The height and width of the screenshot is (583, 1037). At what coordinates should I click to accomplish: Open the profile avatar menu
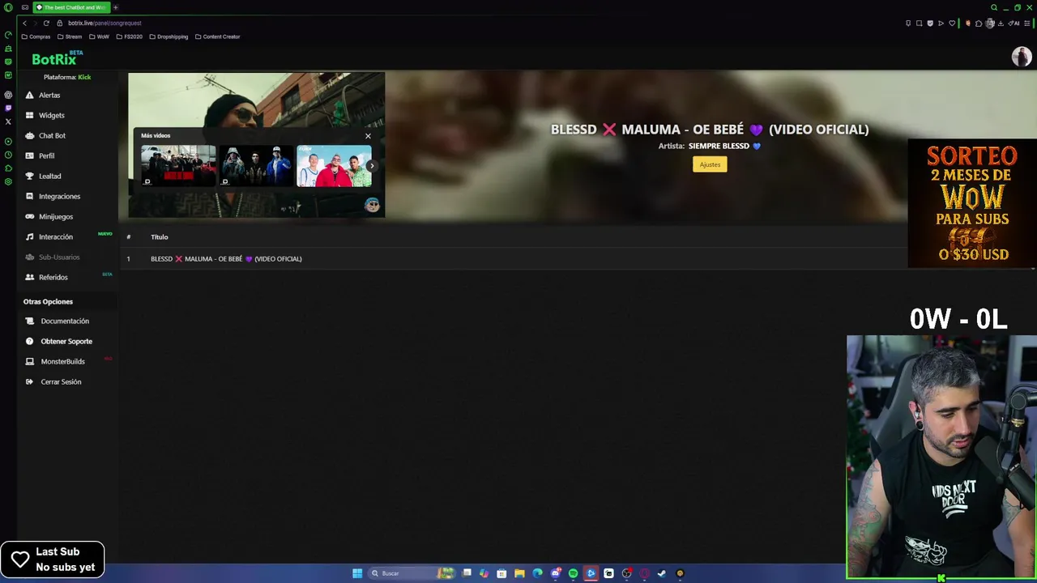coord(1022,57)
